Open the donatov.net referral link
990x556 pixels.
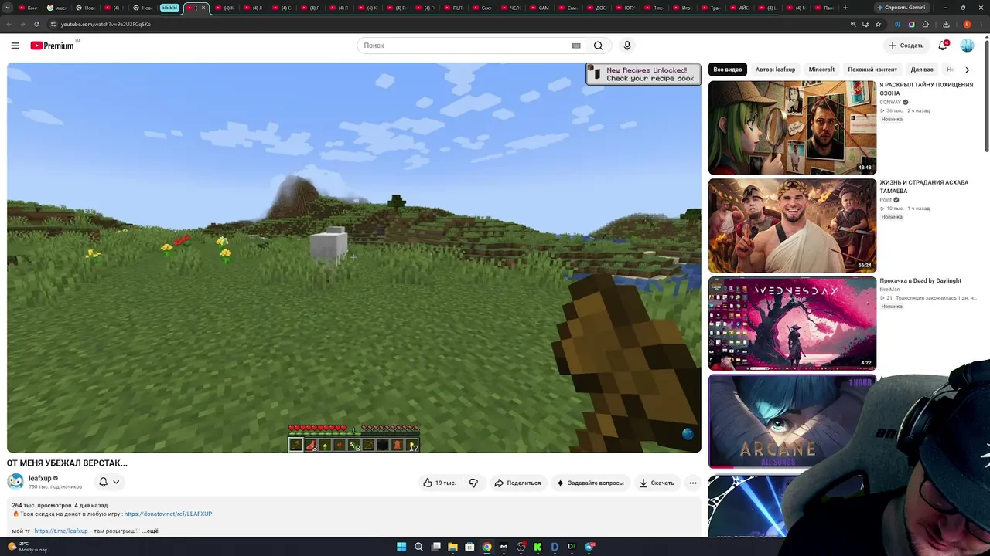[168, 514]
